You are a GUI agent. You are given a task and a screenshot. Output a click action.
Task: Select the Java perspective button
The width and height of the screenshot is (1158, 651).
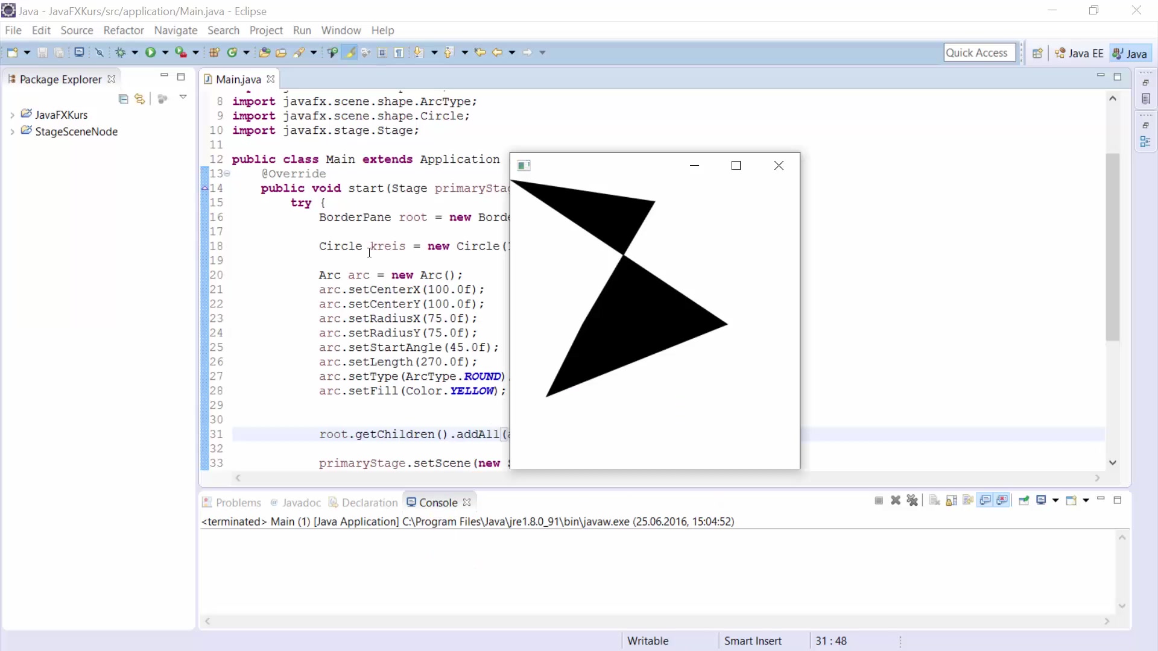(1130, 53)
